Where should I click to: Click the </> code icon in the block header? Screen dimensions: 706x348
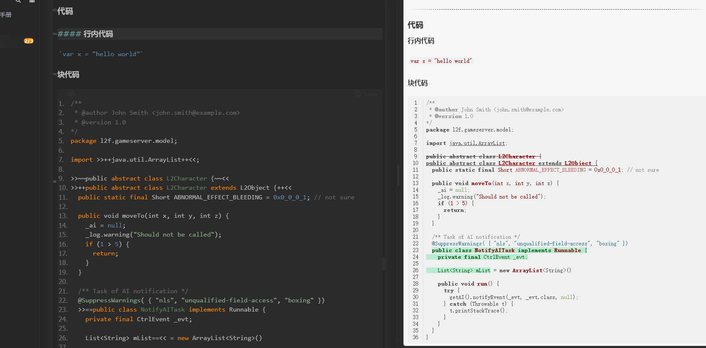tap(72, 94)
